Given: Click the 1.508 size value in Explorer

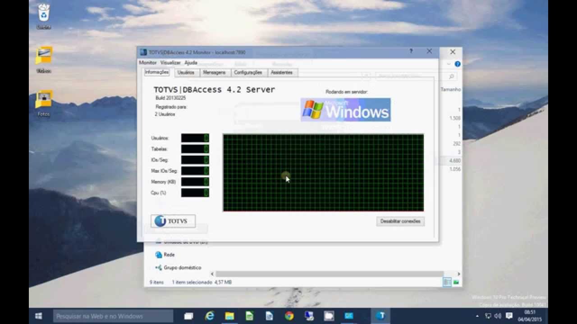Looking at the screenshot, I should pyautogui.click(x=455, y=118).
